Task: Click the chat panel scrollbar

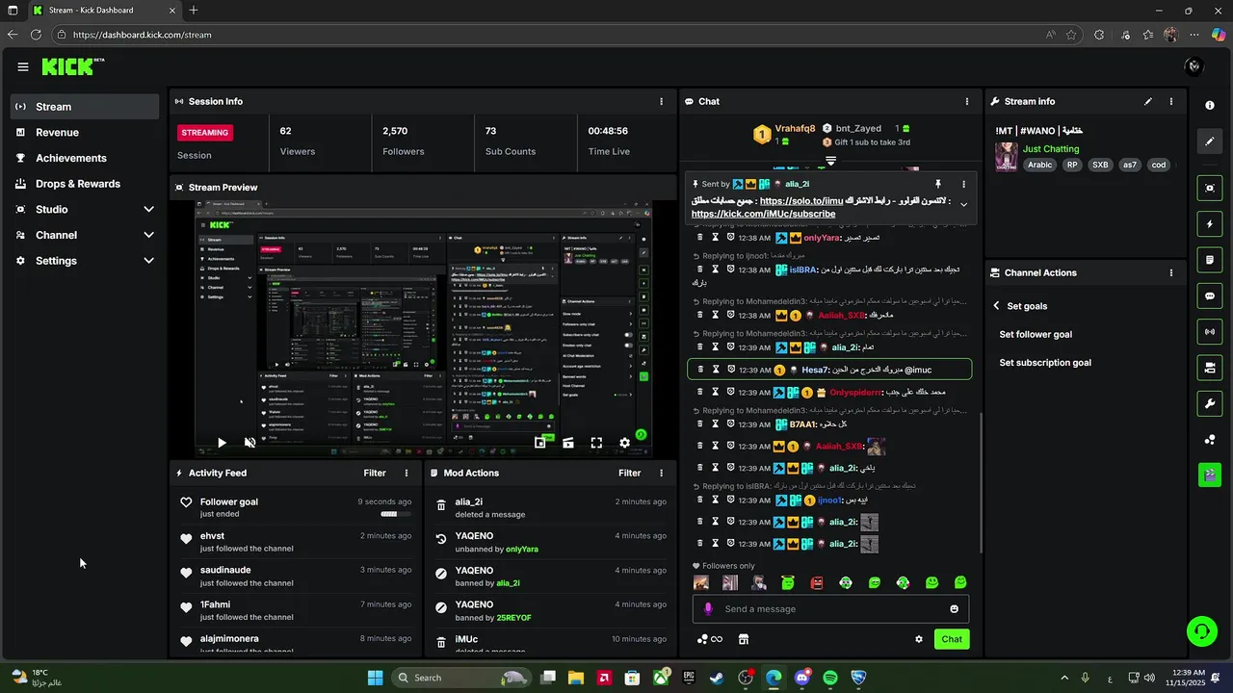Action: tap(981, 481)
